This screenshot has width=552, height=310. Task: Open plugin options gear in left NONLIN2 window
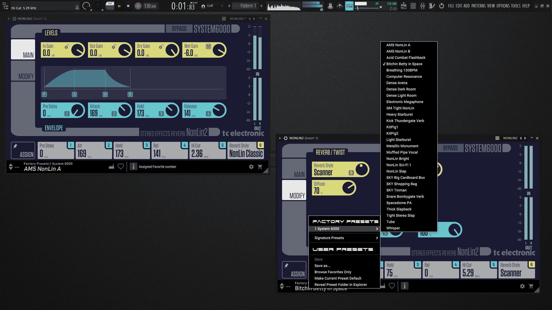click(14, 19)
